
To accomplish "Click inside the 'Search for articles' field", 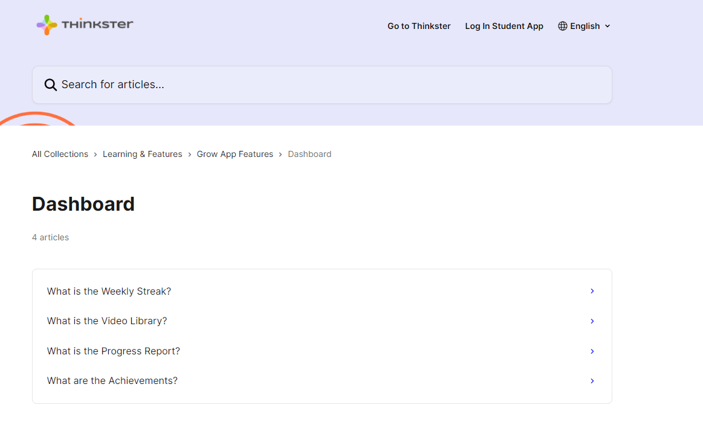I will click(x=242, y=85).
